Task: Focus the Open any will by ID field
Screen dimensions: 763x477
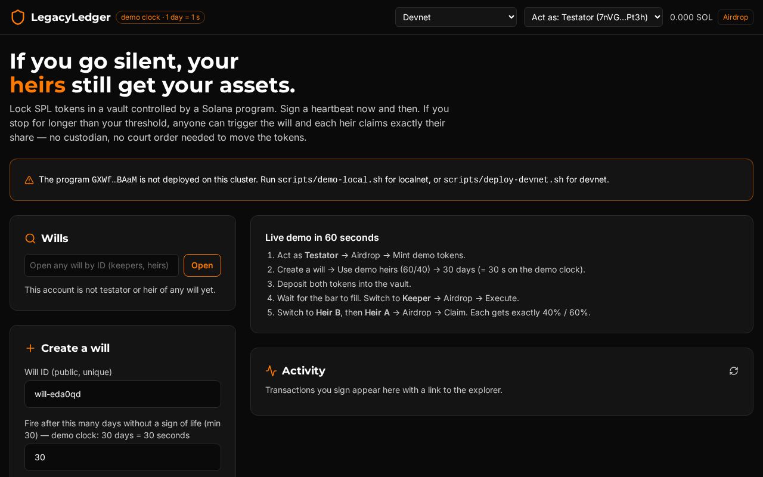Action: click(101, 265)
